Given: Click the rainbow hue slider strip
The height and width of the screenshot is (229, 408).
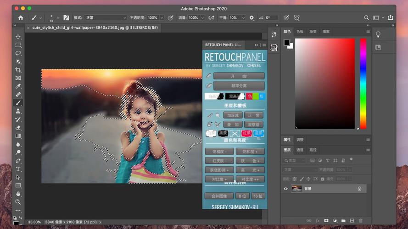Looking at the screenshot, I should click(363, 82).
